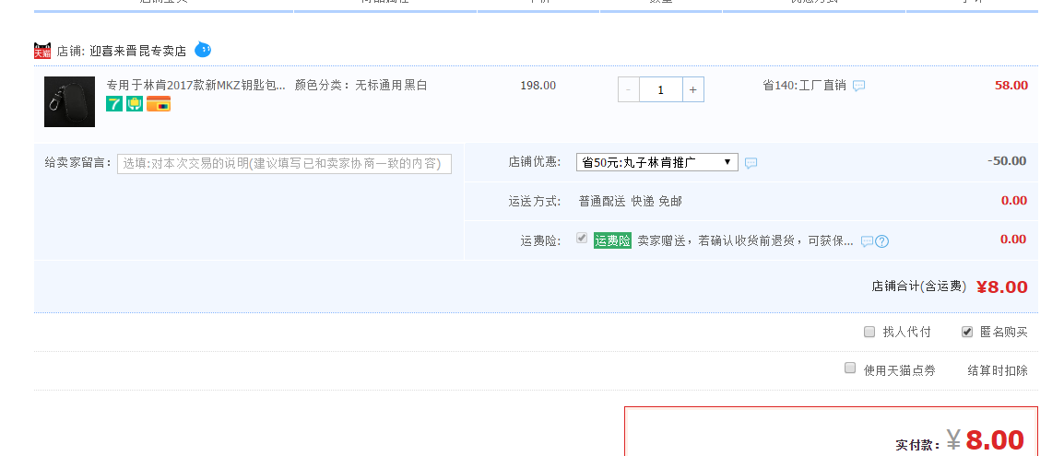This screenshot has height=456, width=1064.
Task: Toggle the 运费险 shipping insurance checkbox
Action: [582, 238]
